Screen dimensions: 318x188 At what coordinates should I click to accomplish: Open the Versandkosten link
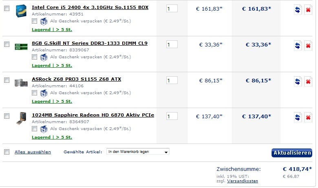(x=243, y=181)
